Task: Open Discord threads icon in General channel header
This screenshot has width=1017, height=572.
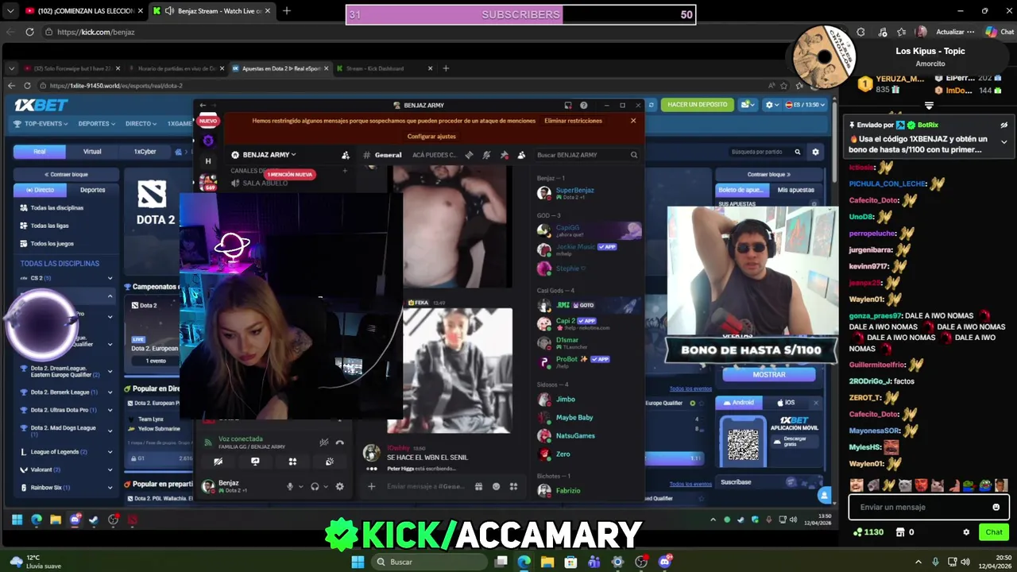Action: [469, 155]
